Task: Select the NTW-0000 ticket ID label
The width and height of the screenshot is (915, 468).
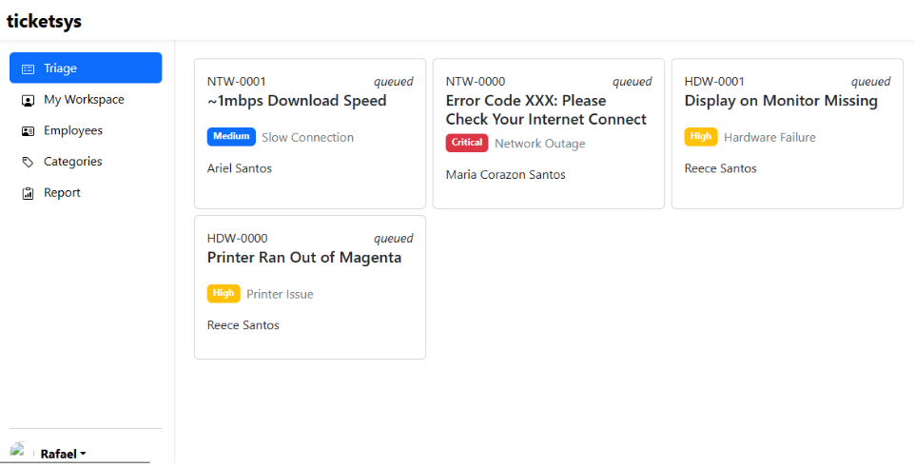Action: point(476,82)
